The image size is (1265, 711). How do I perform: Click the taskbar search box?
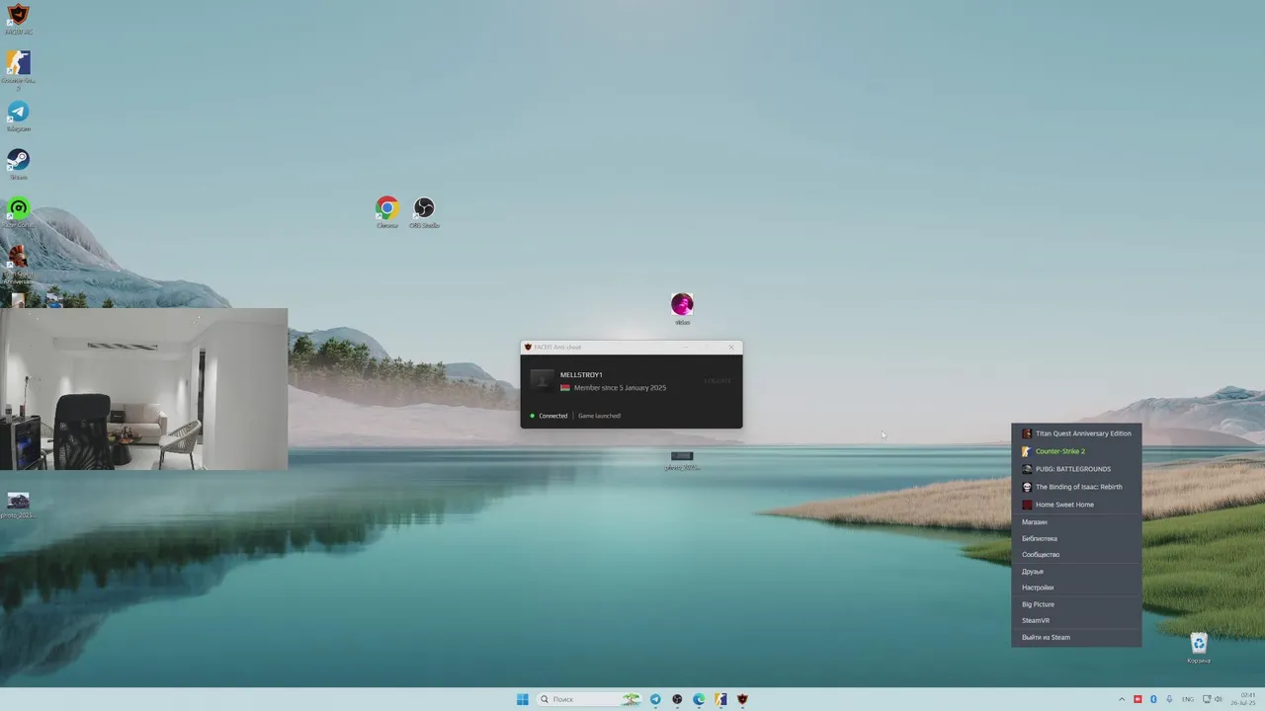[x=590, y=699]
